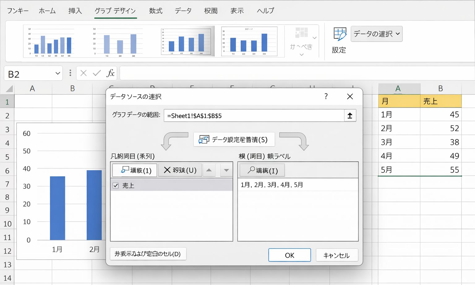The image size is (475, 285).
Task: Remove the series with the X button
Action: click(x=180, y=170)
